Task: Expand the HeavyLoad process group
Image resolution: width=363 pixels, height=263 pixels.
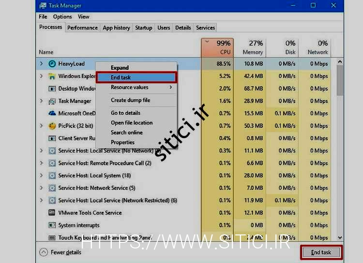Action: [x=41, y=63]
